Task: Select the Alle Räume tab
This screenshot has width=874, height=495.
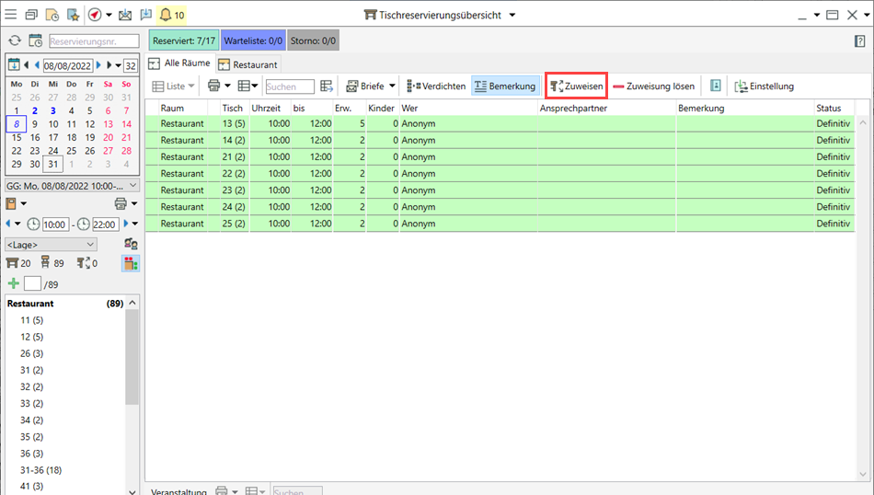Action: click(x=180, y=64)
